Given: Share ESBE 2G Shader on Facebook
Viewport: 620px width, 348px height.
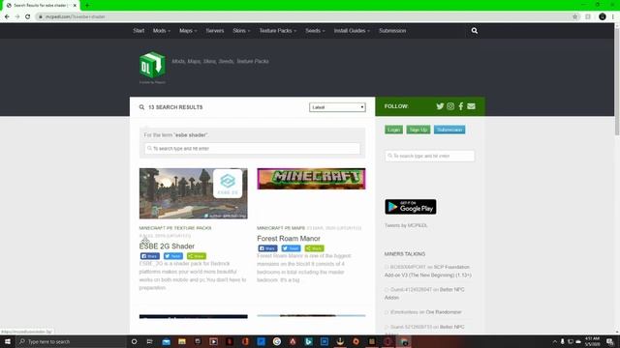Looking at the screenshot, I should pyautogui.click(x=150, y=256).
